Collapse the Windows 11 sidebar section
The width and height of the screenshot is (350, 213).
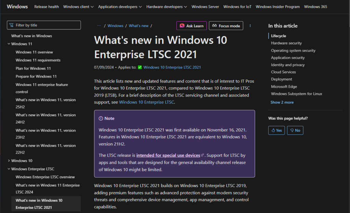[9, 44]
